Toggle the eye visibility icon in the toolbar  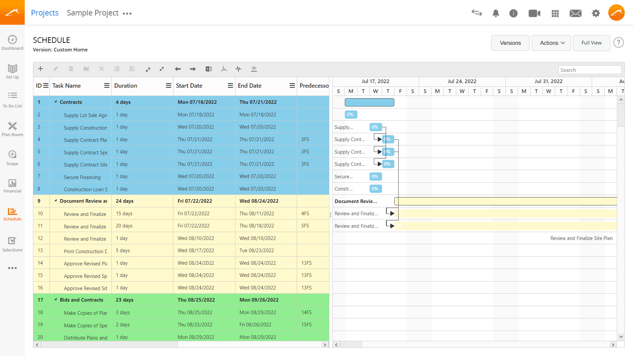[x=254, y=69]
